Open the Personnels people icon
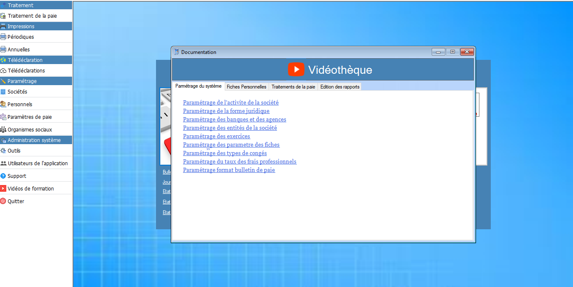Image resolution: width=573 pixels, height=287 pixels. [x=3, y=105]
